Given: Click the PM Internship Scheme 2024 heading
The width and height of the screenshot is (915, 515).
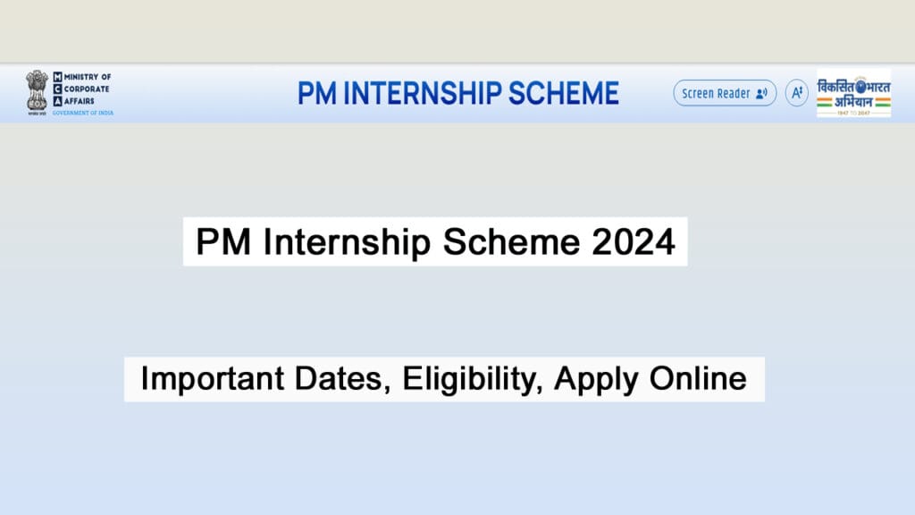Looking at the screenshot, I should point(435,242).
